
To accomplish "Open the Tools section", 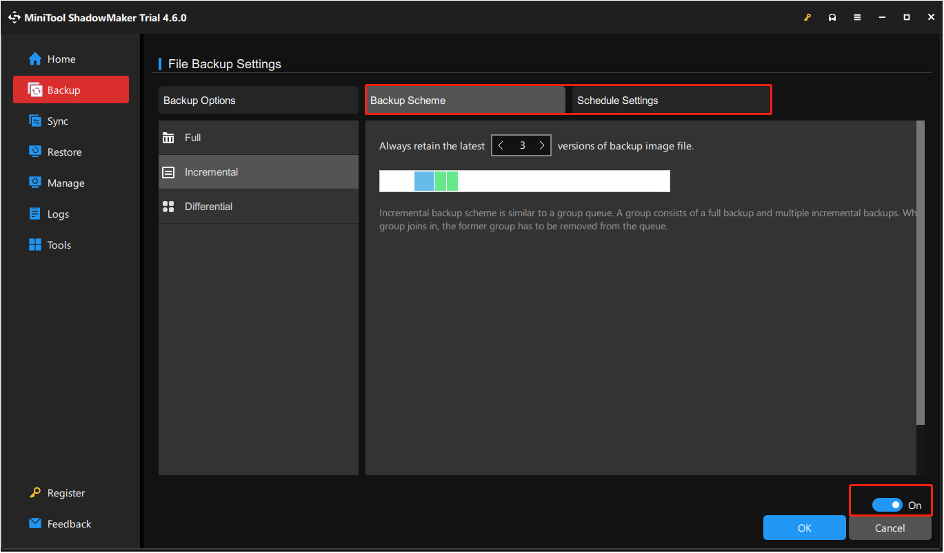I will [59, 244].
